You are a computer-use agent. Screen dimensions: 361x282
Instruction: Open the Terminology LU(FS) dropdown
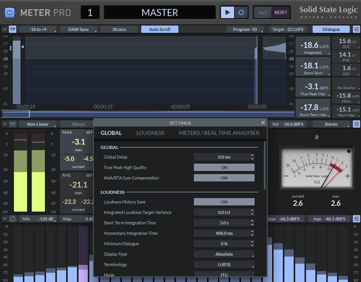point(224,265)
